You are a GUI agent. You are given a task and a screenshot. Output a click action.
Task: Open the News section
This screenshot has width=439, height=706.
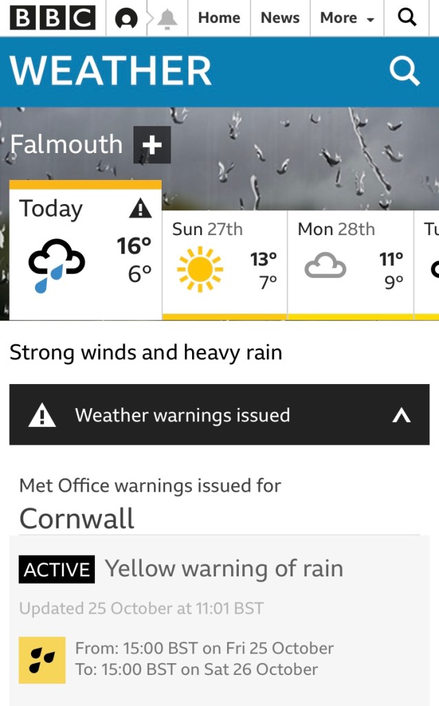(x=280, y=19)
